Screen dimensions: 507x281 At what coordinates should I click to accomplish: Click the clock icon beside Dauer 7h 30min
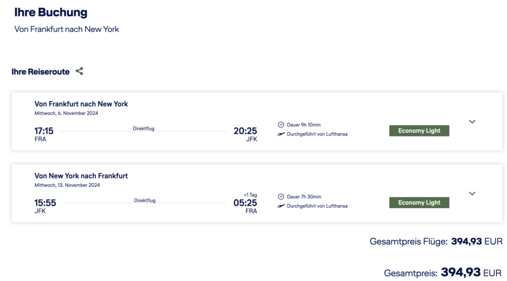point(281,197)
